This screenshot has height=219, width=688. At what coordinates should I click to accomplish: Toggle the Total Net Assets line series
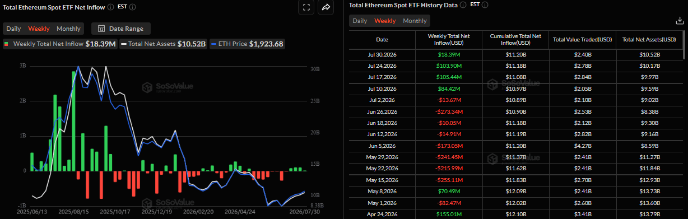164,44
